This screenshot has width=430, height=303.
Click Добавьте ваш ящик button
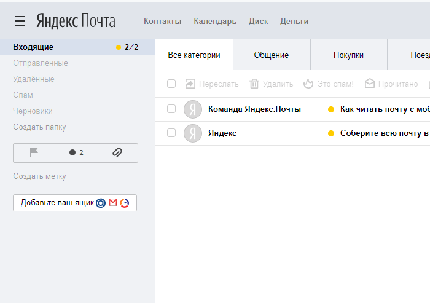75,203
